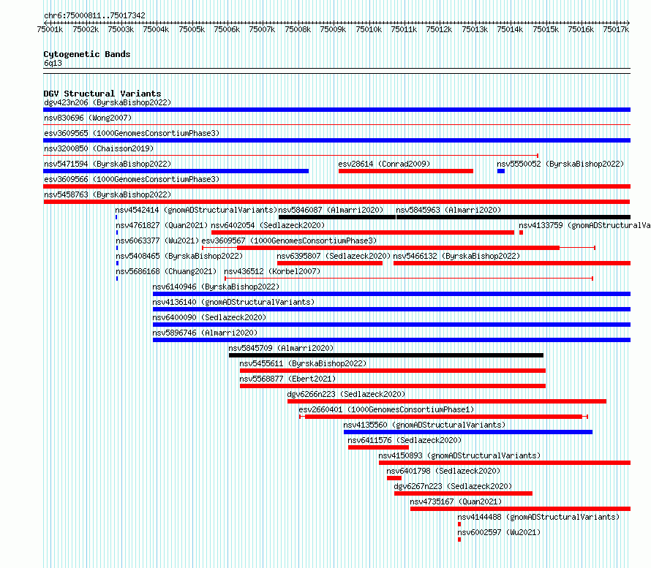Click nsv5686168 (Chuang2021) label
Viewport: 651px width, 568px height.
(166, 271)
